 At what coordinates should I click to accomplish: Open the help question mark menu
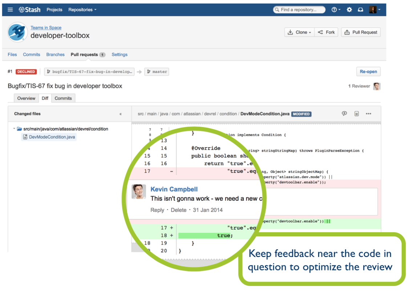coord(336,10)
